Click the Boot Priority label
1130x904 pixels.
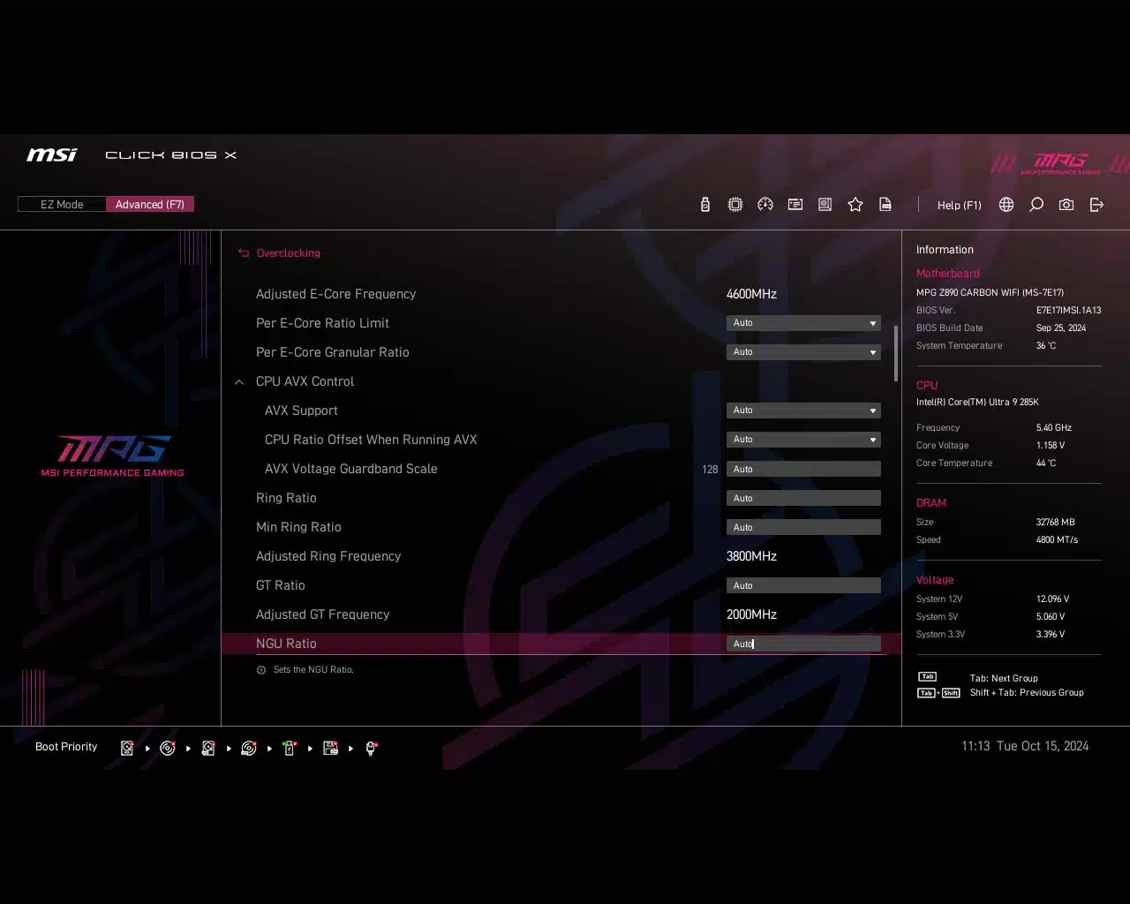tap(66, 747)
